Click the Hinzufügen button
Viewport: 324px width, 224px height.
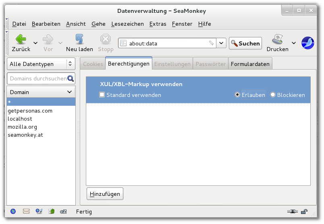(105, 194)
